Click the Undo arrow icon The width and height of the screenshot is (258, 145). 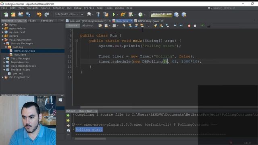click(39, 14)
